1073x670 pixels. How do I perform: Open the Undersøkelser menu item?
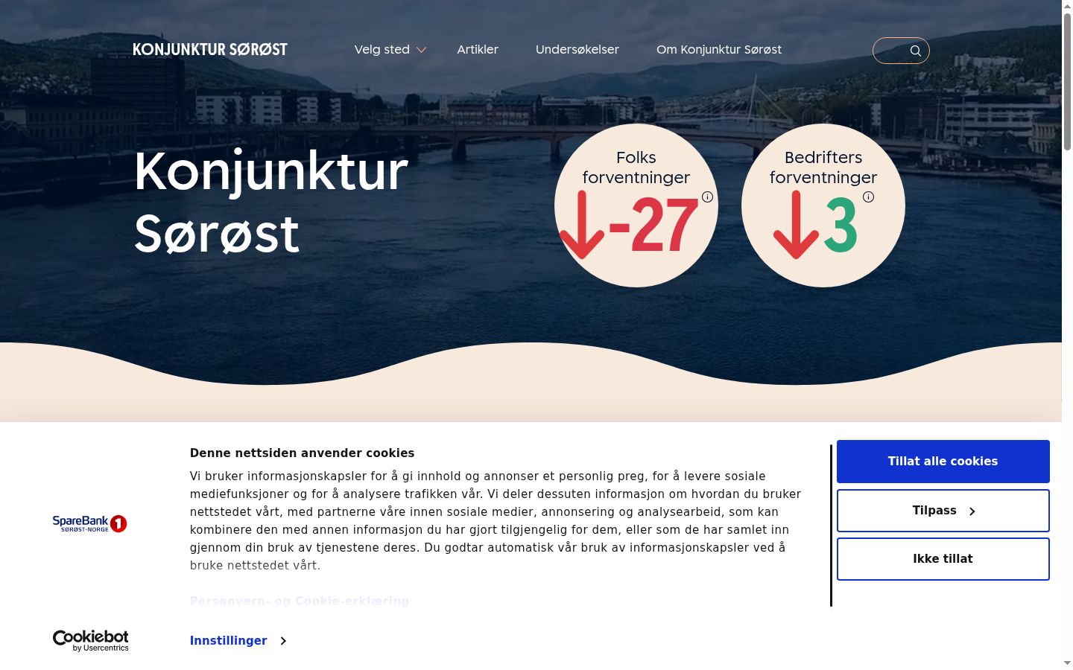pos(577,50)
